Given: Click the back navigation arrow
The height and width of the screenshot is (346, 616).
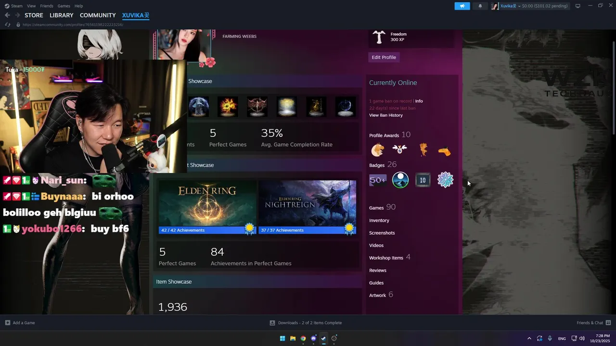Looking at the screenshot, I should tap(7, 15).
